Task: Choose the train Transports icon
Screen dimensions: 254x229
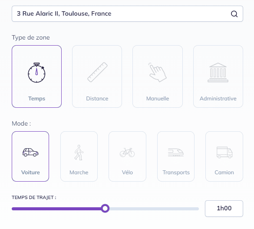Action: pos(176,153)
